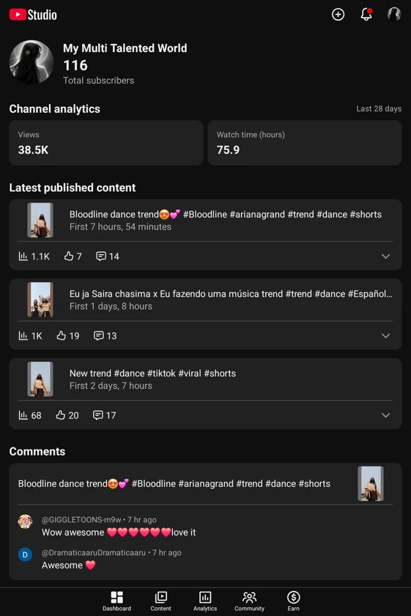The height and width of the screenshot is (616, 411).
Task: Open the Analytics tab icon
Action: (x=205, y=598)
